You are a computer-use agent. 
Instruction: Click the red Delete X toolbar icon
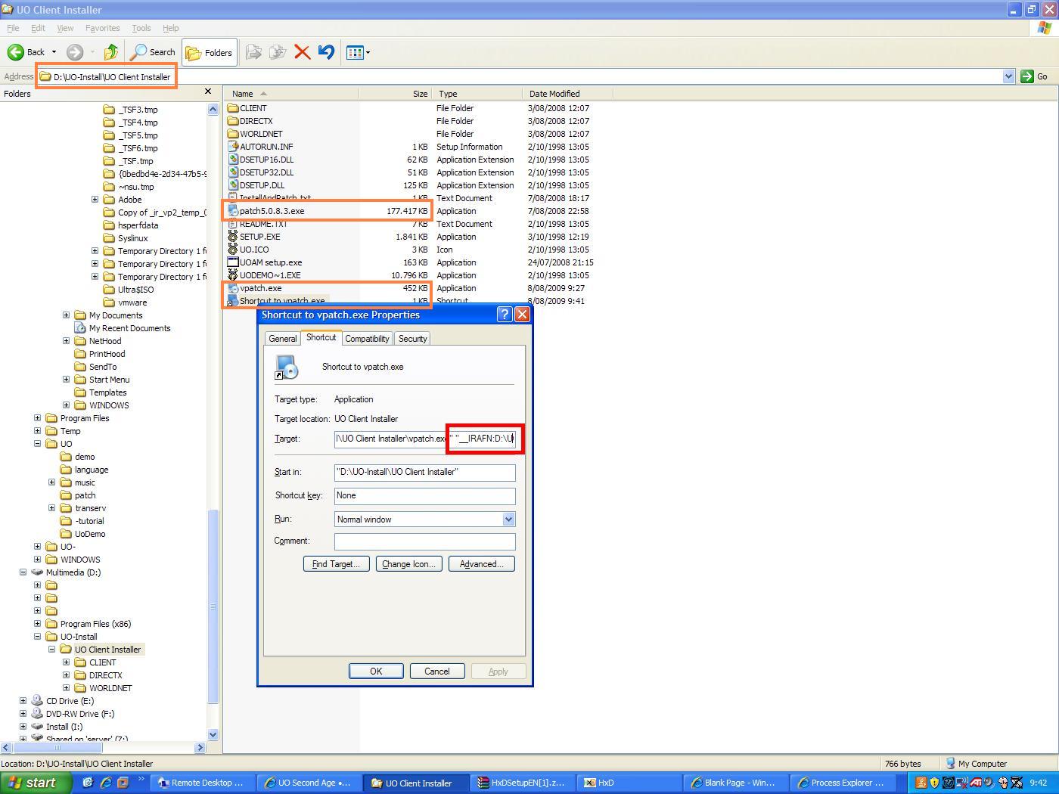(x=302, y=52)
